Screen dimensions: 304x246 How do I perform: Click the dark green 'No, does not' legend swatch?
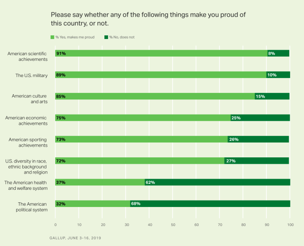[x=106, y=37]
